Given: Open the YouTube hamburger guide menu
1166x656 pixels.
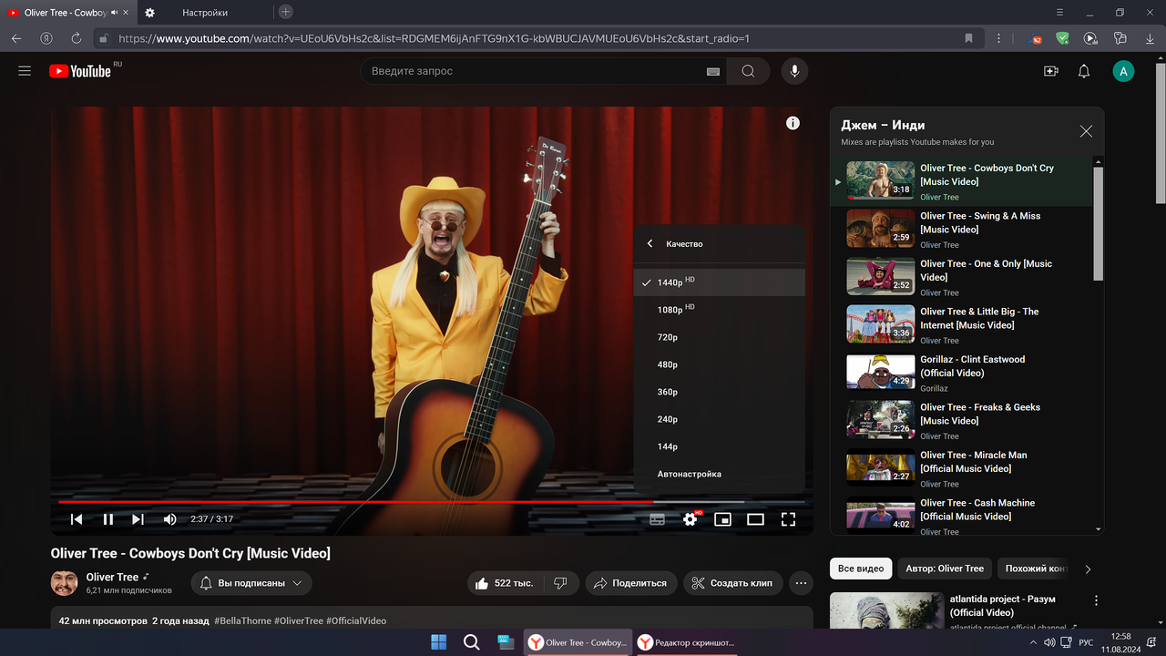Looking at the screenshot, I should click(25, 71).
